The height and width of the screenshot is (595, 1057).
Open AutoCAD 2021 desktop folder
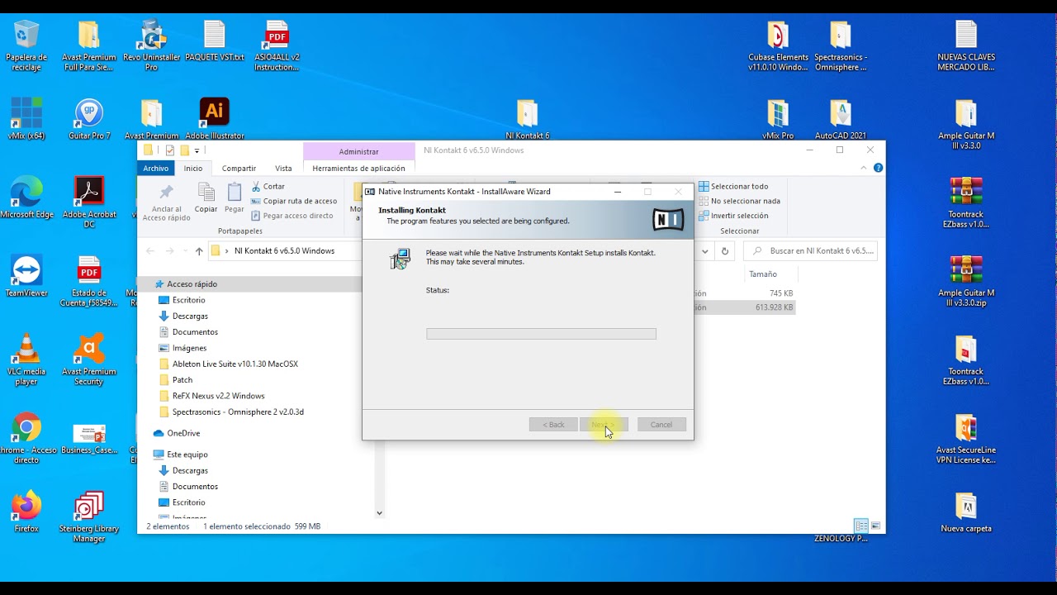click(x=841, y=119)
